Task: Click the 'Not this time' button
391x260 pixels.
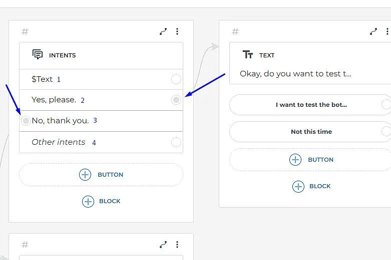Action: click(x=311, y=132)
